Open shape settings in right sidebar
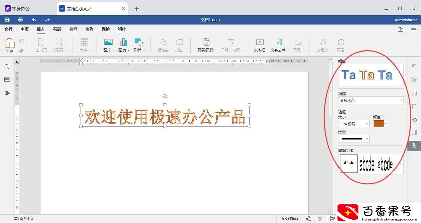This screenshot has height=223, width=421. tap(414, 119)
